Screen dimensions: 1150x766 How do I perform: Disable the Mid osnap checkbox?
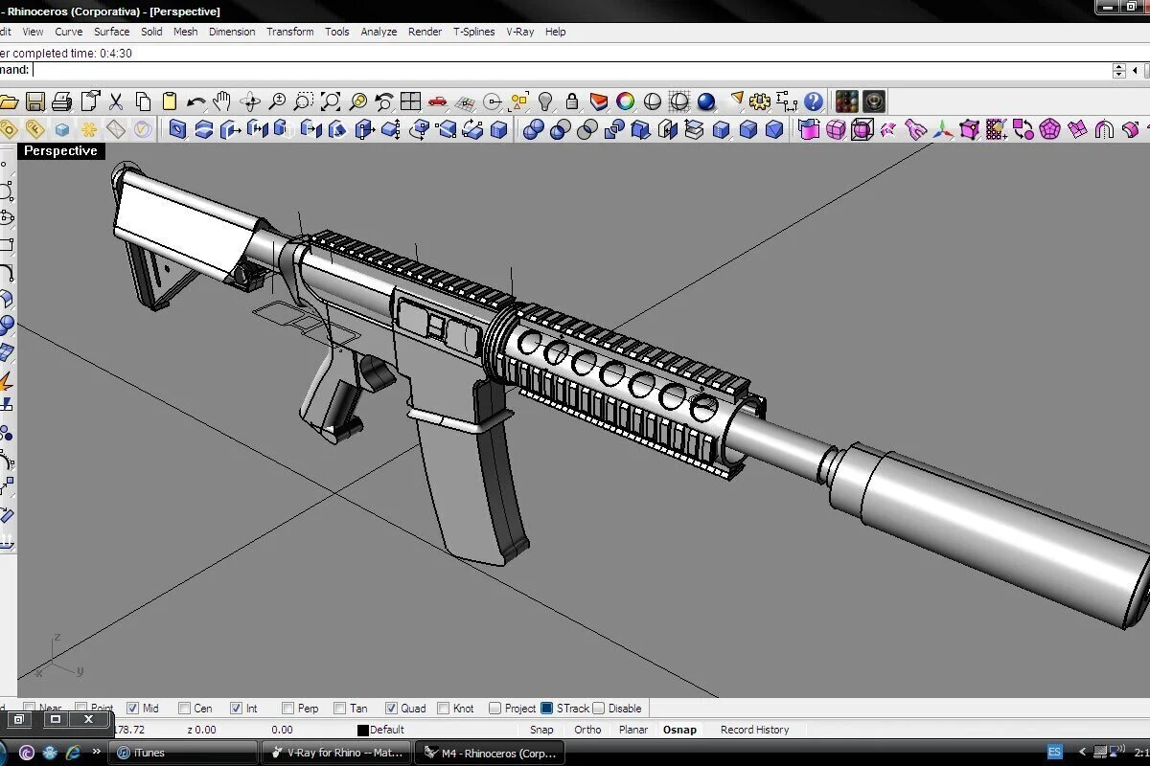point(133,709)
